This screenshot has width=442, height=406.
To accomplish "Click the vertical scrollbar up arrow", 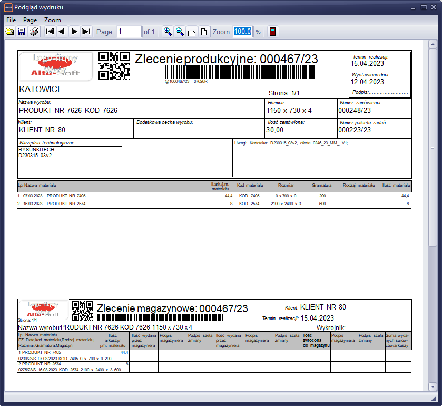I will [x=433, y=44].
